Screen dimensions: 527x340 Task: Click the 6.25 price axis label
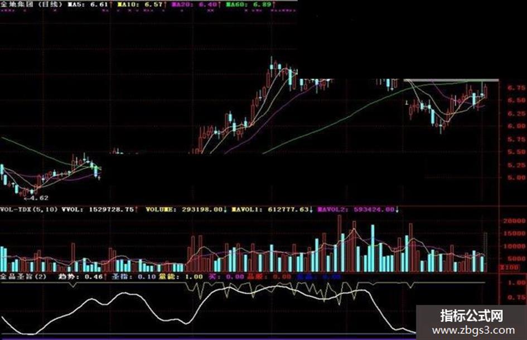[516, 113]
